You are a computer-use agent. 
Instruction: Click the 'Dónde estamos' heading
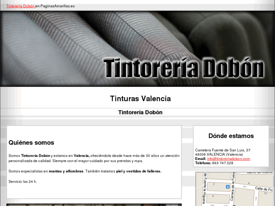click(231, 136)
